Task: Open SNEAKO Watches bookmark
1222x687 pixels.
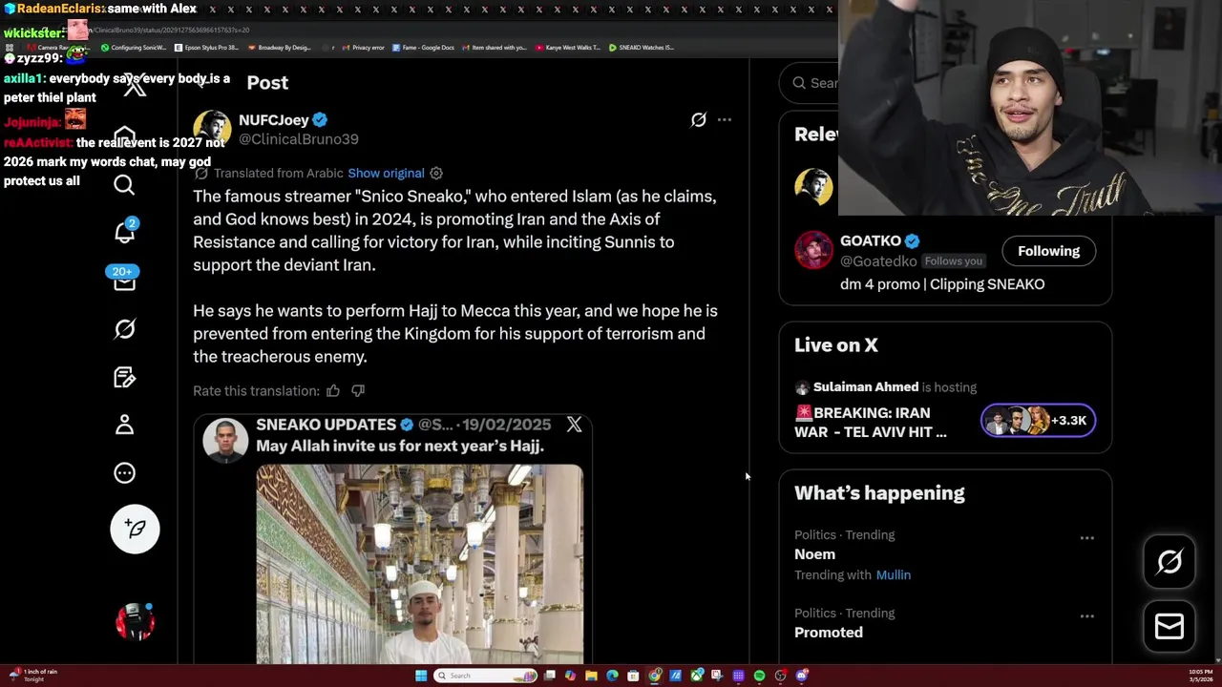Action: point(642,47)
